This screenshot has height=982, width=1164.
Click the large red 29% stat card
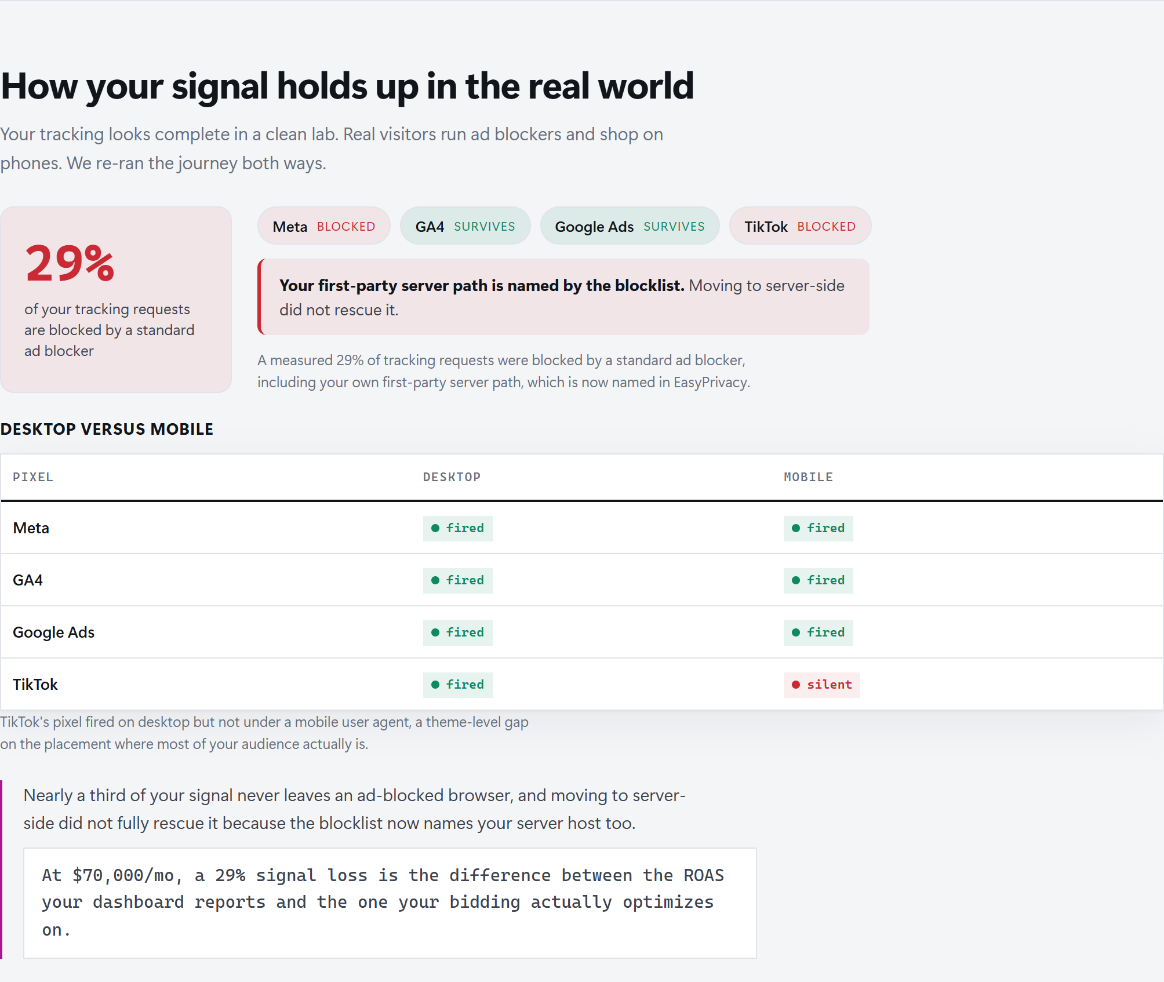pos(116,300)
